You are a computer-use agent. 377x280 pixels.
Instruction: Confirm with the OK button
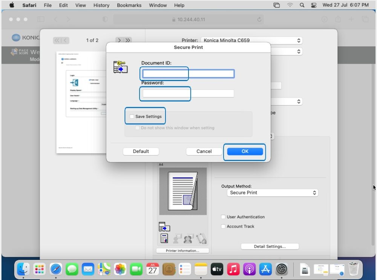[245, 151]
